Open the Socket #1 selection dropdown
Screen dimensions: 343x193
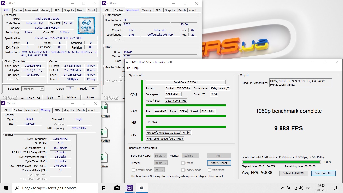33,89
